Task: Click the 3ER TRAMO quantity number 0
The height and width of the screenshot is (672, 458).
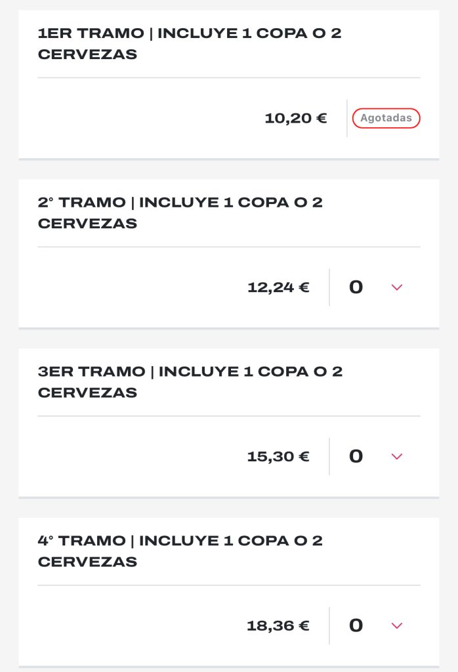Action: [x=356, y=457]
